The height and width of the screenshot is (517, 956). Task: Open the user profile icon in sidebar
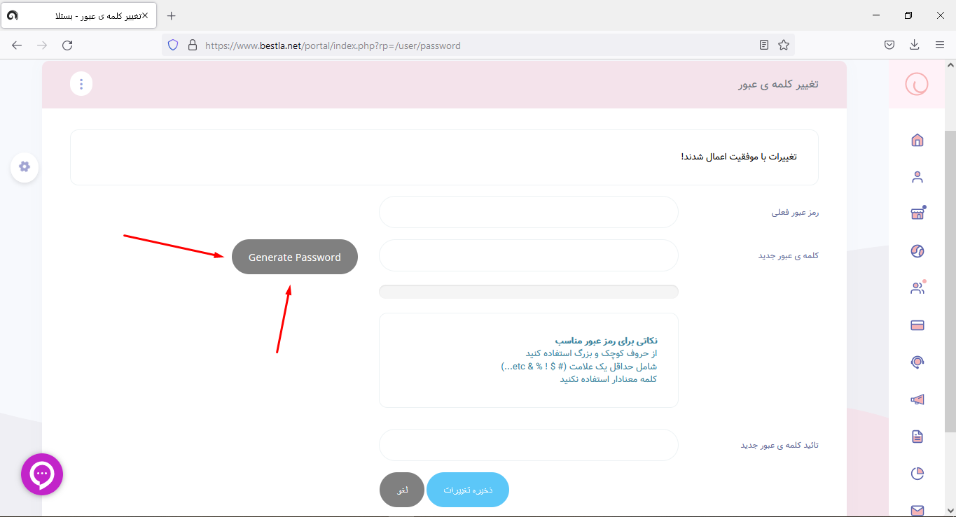(x=917, y=177)
